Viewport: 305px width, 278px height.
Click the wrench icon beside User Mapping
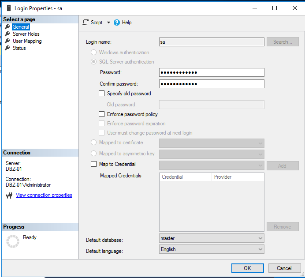(7, 41)
